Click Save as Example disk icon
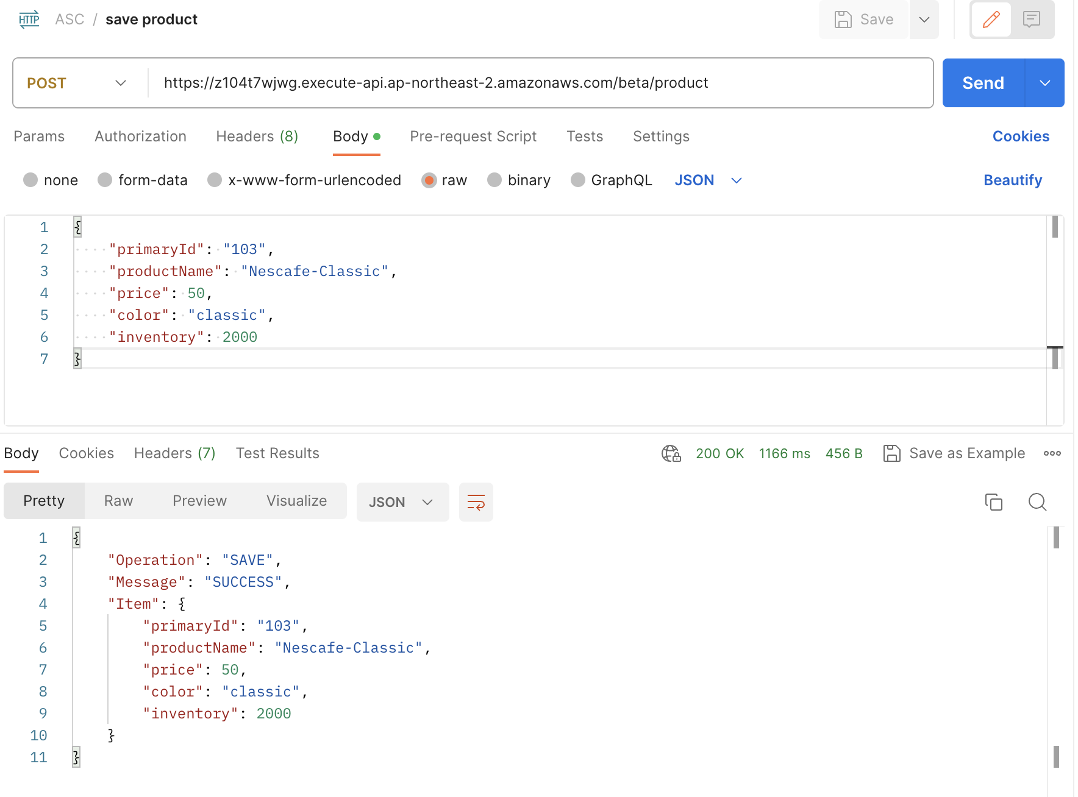The height and width of the screenshot is (797, 1078). point(892,453)
